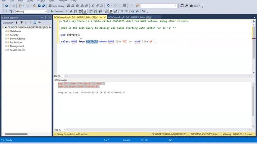Click the Change Connection icon
Screen dimensions: 257x144
[11, 11]
